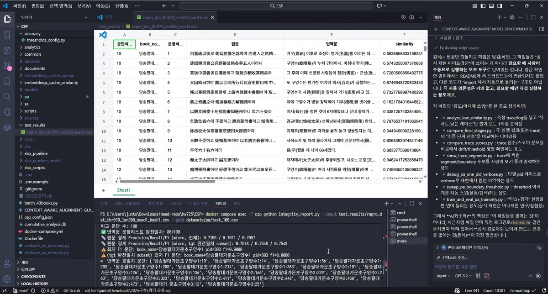Start a new chat with plus icon
The height and width of the screenshot is (294, 548).
[499, 17]
